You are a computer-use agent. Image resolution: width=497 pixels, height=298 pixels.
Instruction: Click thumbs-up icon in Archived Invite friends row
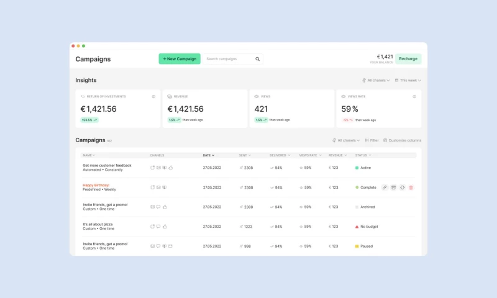click(x=165, y=207)
